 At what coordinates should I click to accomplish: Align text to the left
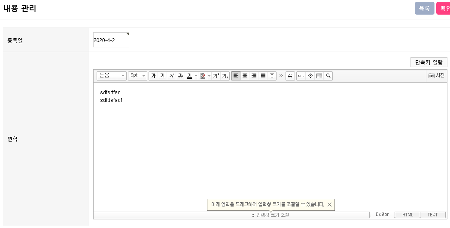(x=236, y=76)
